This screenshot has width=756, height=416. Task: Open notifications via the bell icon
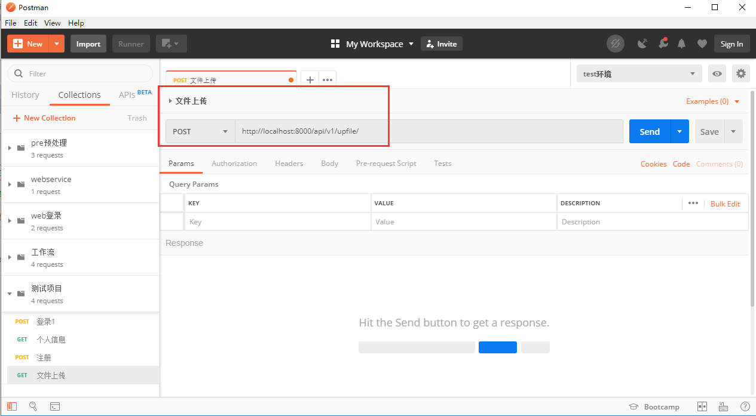(681, 43)
